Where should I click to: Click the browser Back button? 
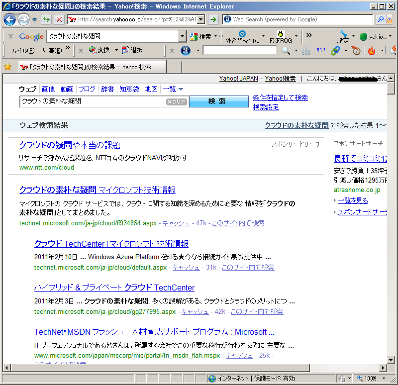(9, 19)
